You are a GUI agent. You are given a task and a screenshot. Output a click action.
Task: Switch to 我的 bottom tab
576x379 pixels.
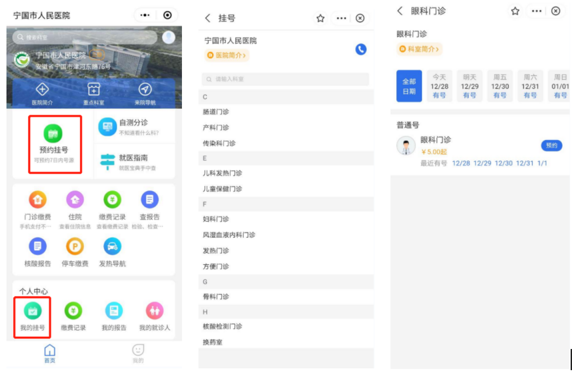click(x=138, y=353)
